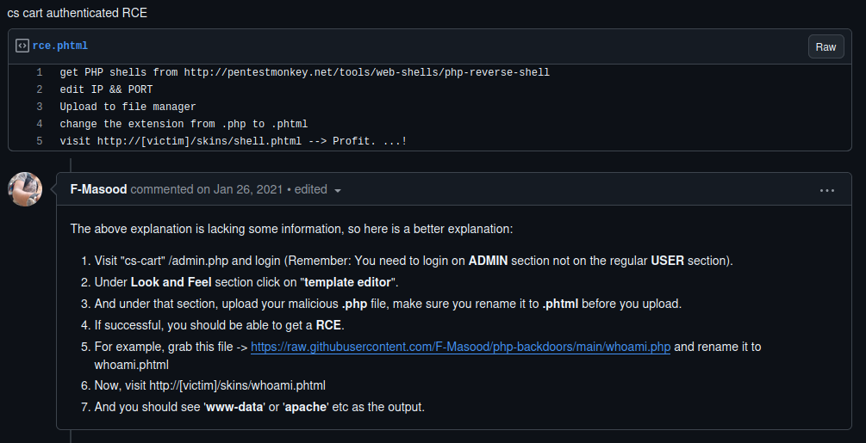Viewport: 866px width, 443px height.
Task: Click the 'Upload to file manager' code line
Action: 128,107
